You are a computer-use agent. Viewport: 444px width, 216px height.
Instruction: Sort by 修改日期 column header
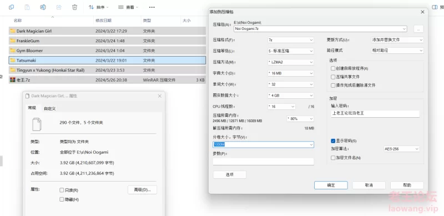point(103,21)
